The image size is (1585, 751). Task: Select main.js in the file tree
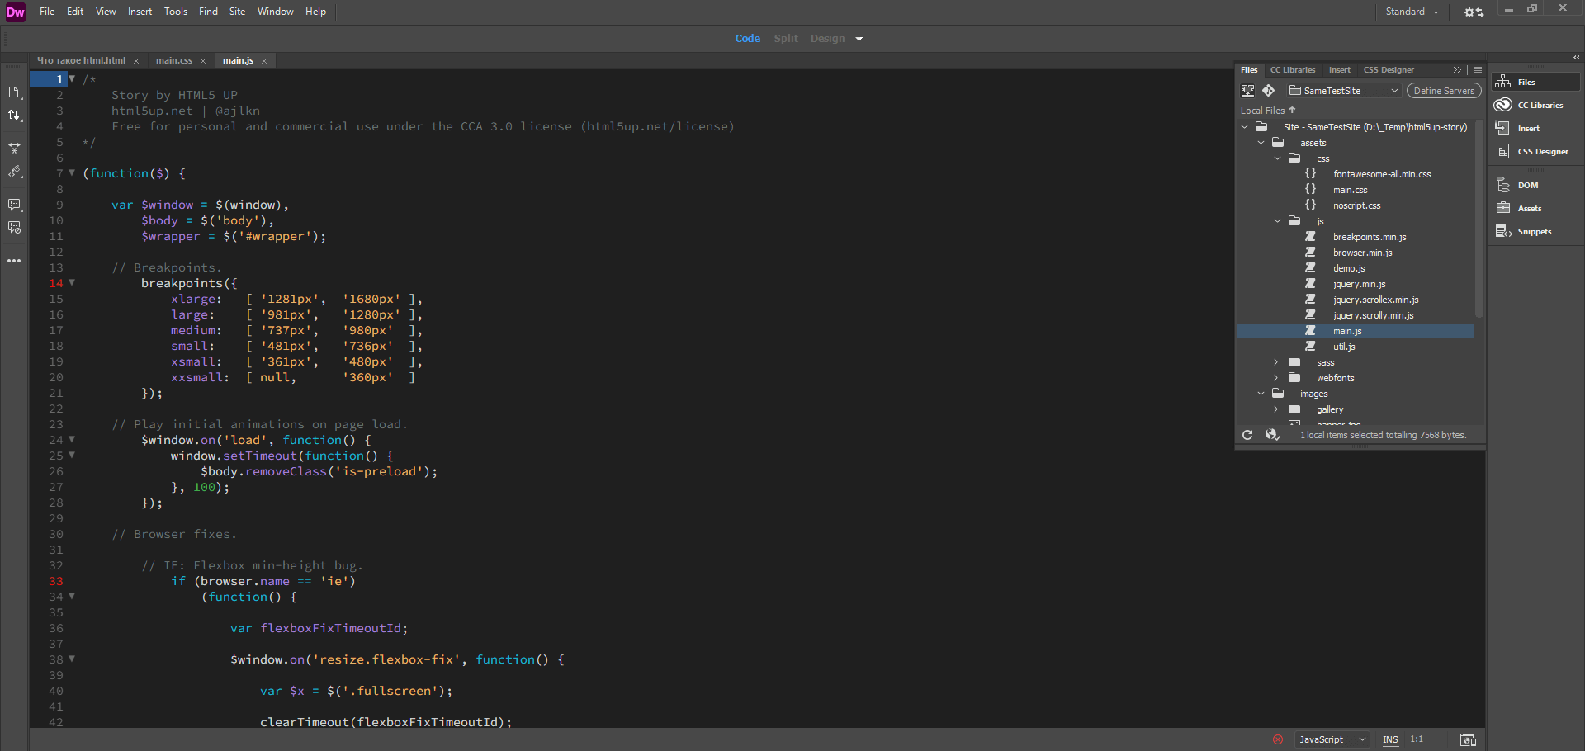[1356, 331]
